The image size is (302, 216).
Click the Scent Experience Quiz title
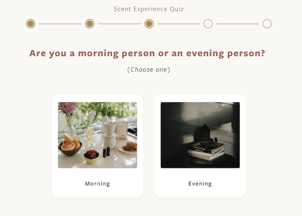coord(149,9)
